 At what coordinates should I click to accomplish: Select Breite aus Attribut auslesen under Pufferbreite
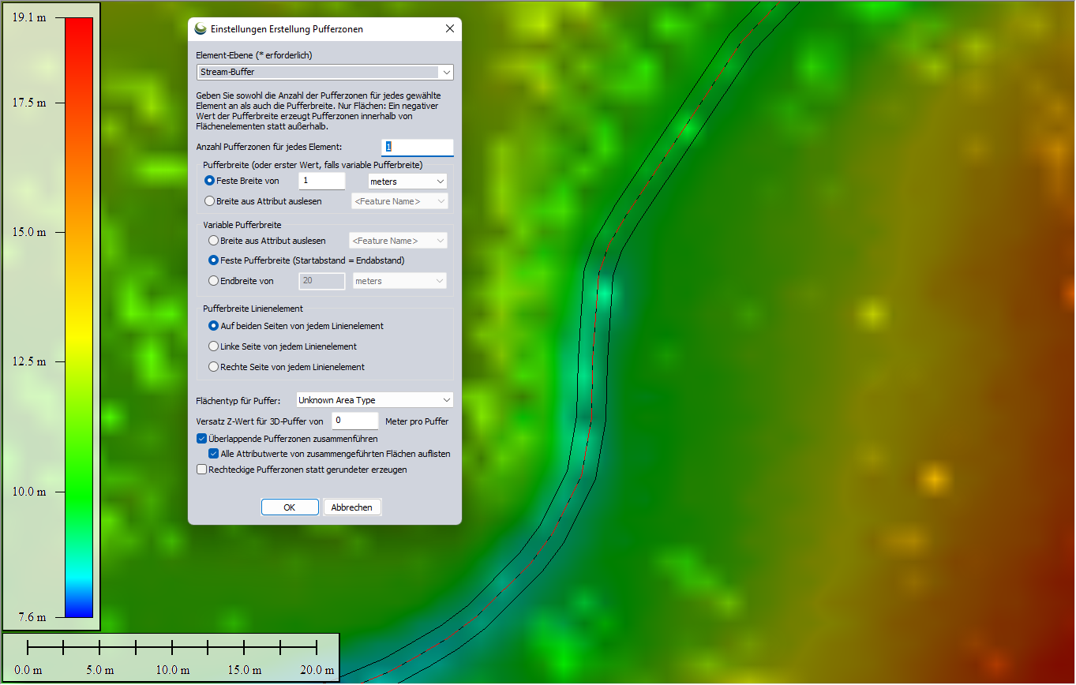pyautogui.click(x=210, y=201)
